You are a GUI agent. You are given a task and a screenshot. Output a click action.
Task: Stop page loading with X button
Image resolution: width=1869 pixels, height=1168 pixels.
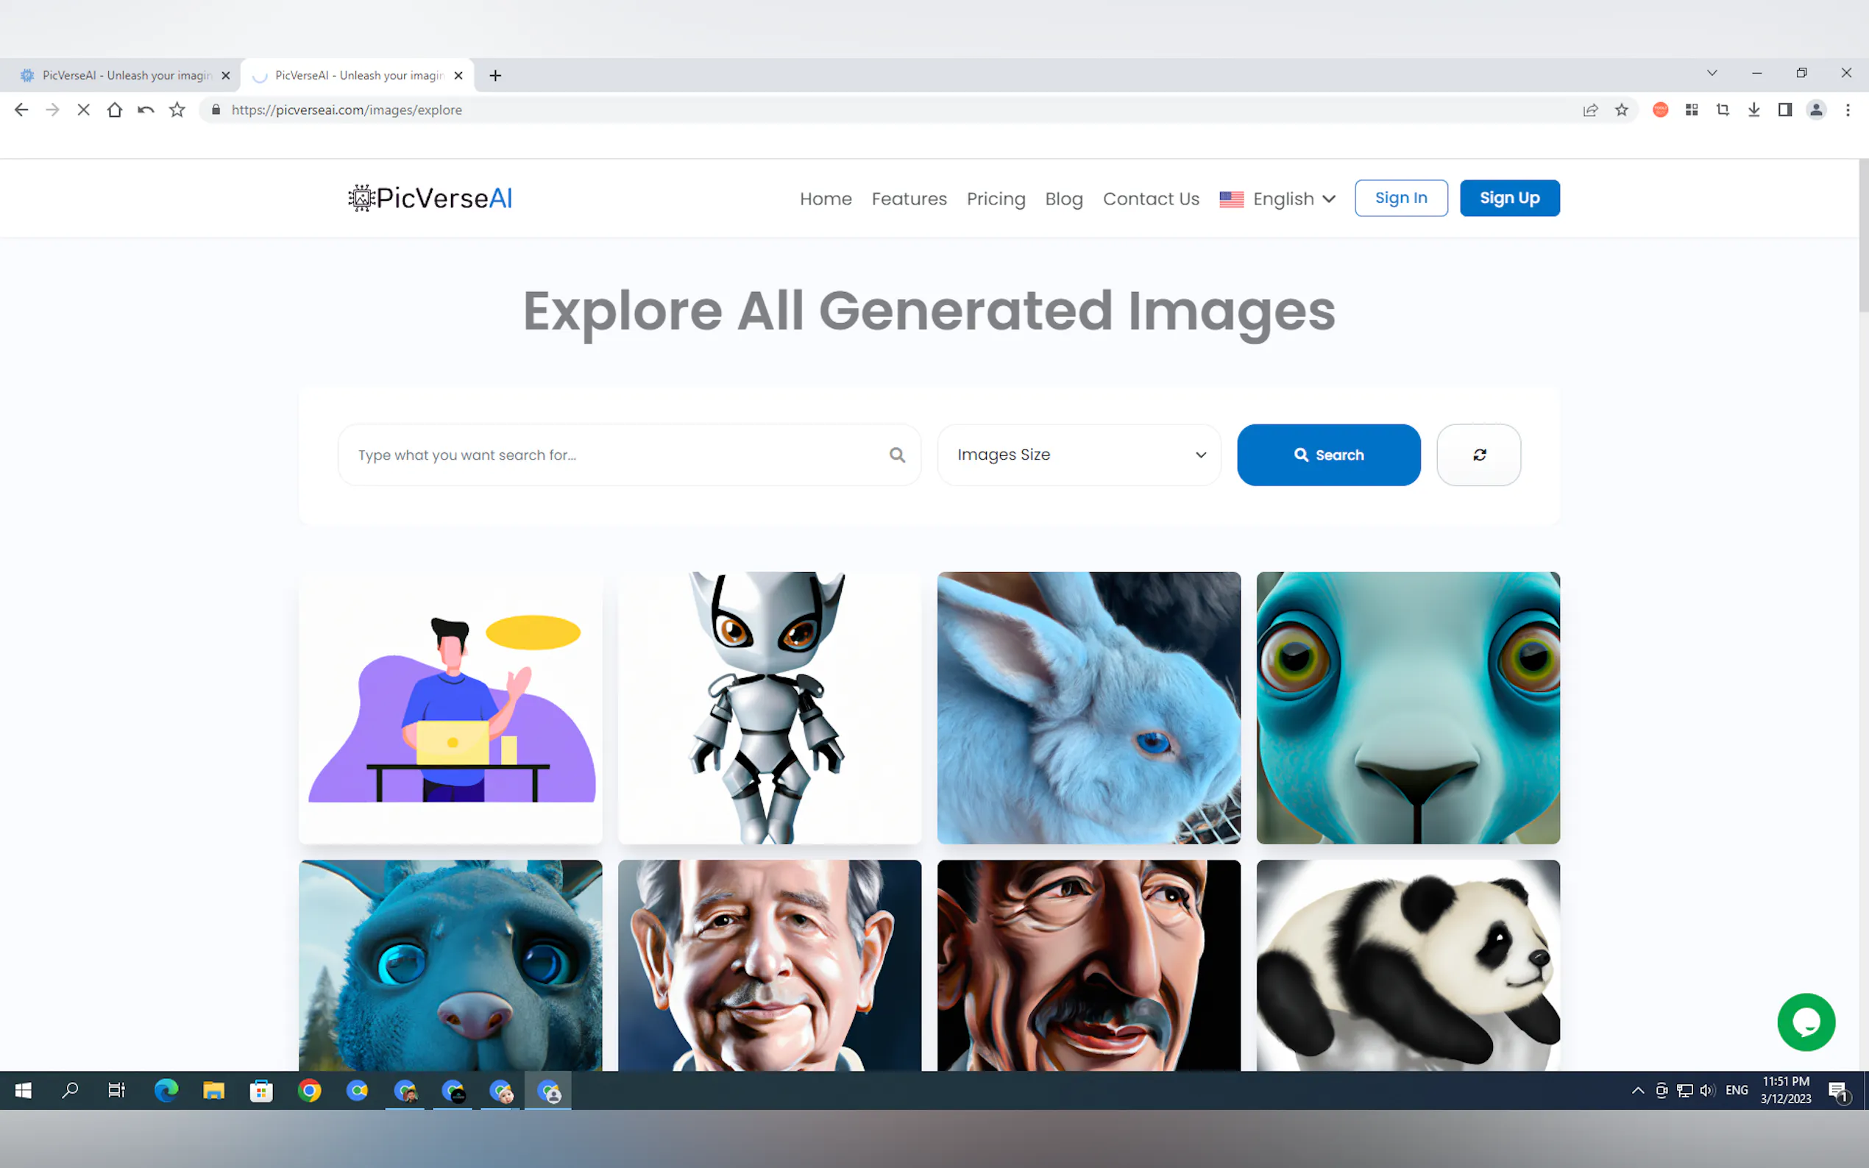[x=83, y=110]
